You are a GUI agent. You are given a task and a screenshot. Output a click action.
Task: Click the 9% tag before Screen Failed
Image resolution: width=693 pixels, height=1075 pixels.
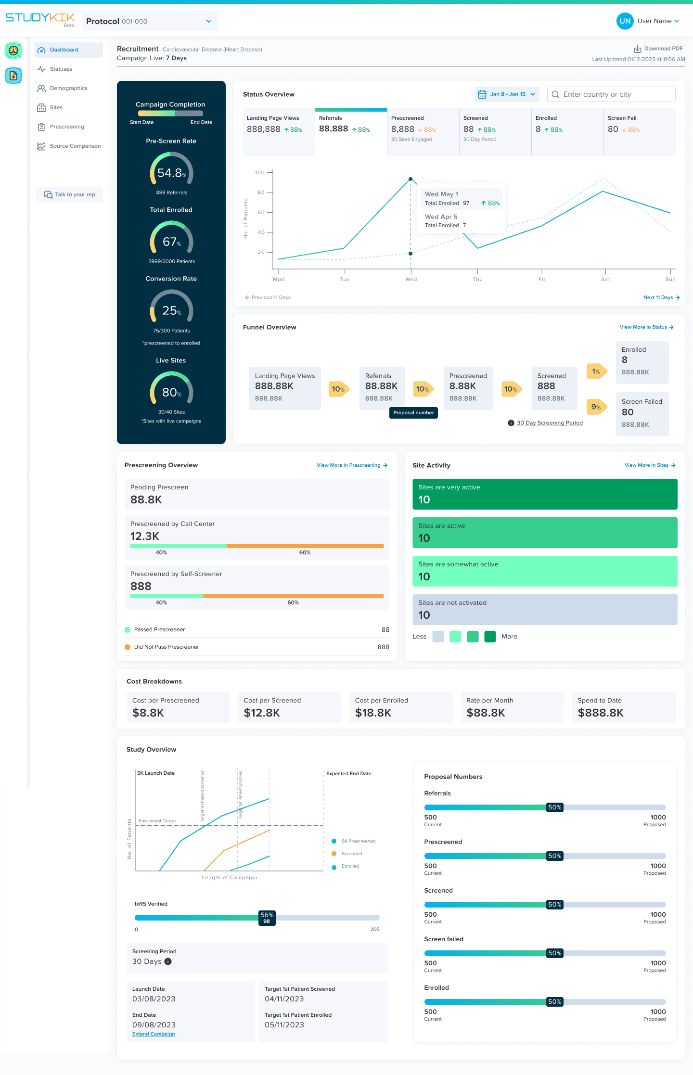pyautogui.click(x=597, y=407)
